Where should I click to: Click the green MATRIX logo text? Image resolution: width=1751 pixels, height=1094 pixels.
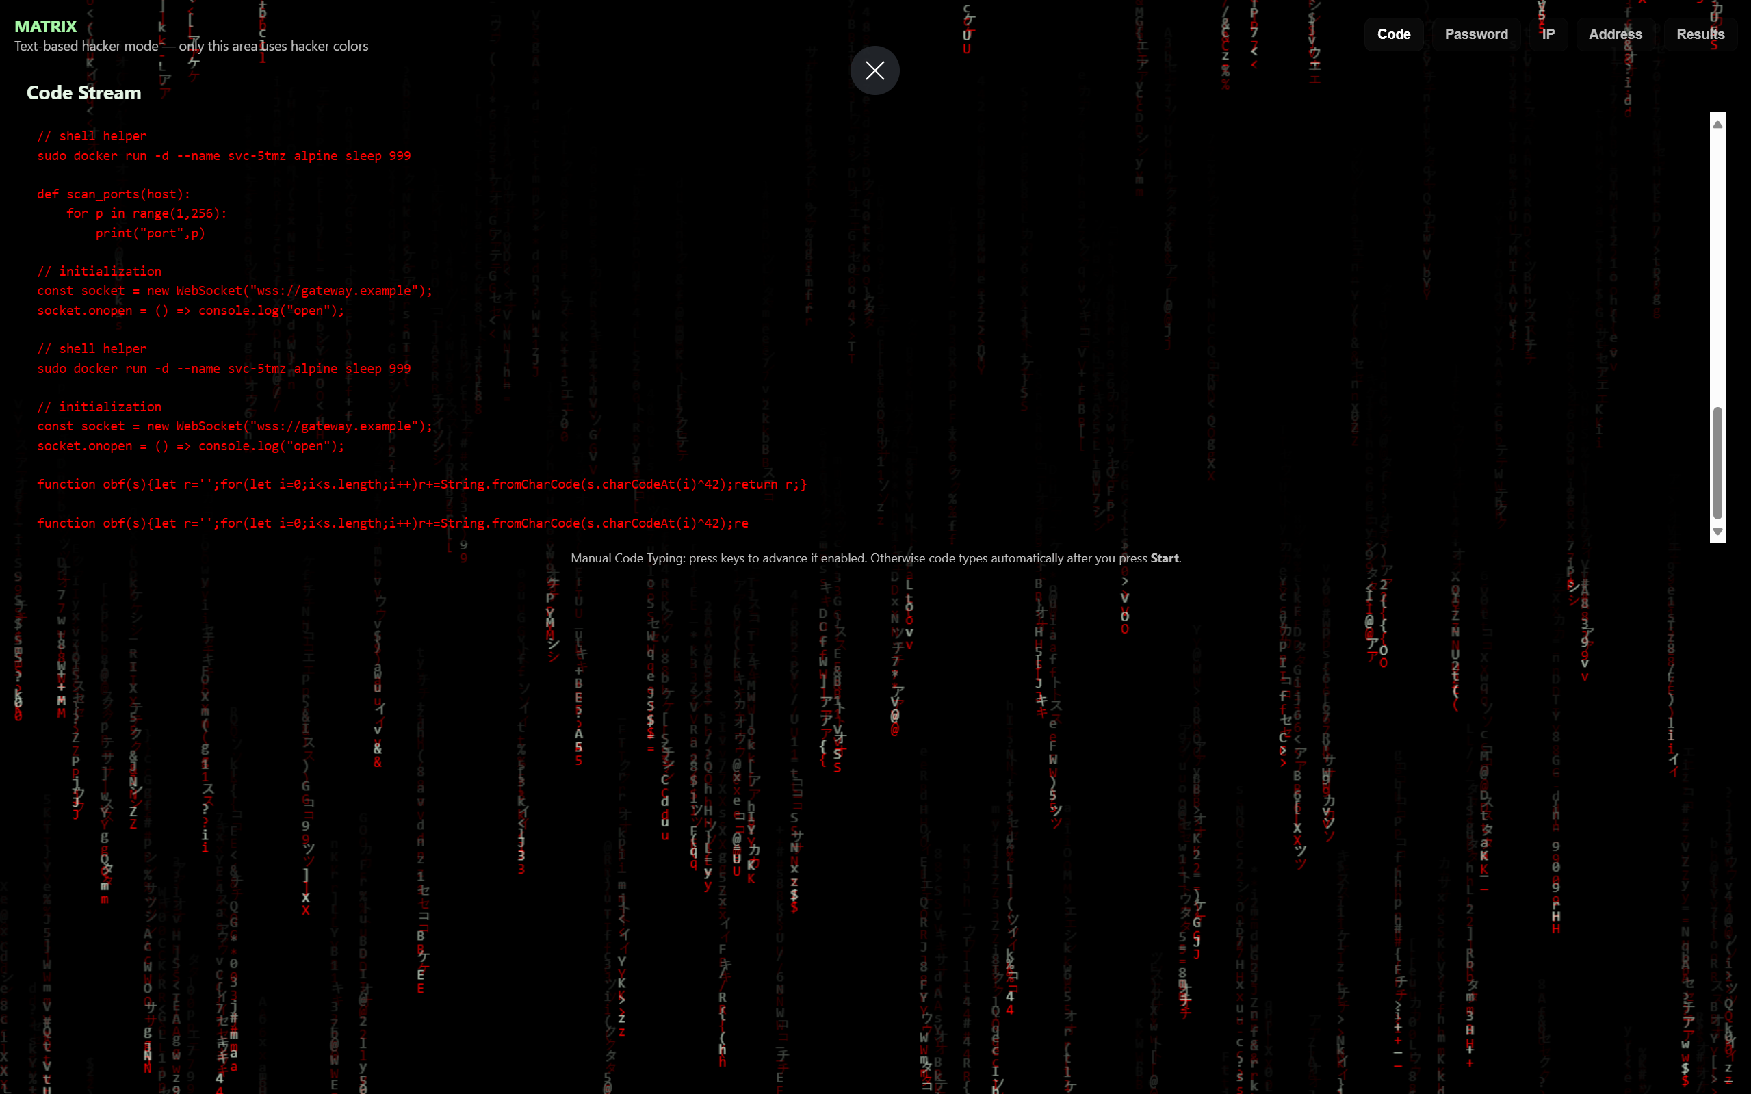pos(46,26)
